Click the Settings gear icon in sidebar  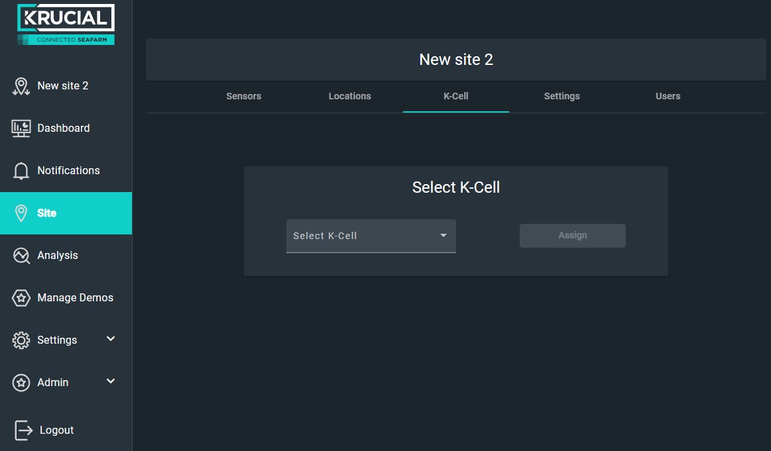tap(21, 340)
